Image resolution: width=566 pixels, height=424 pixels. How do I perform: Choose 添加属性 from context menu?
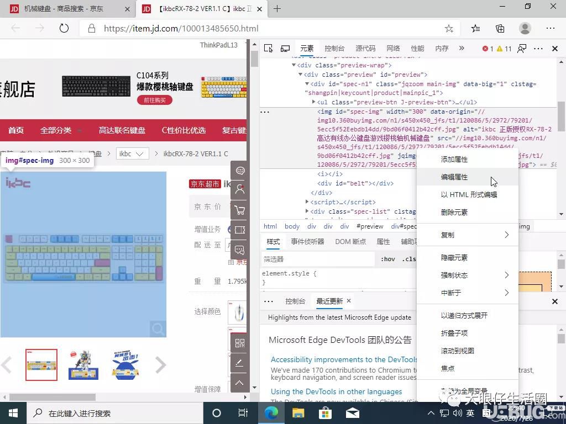pyautogui.click(x=468, y=160)
